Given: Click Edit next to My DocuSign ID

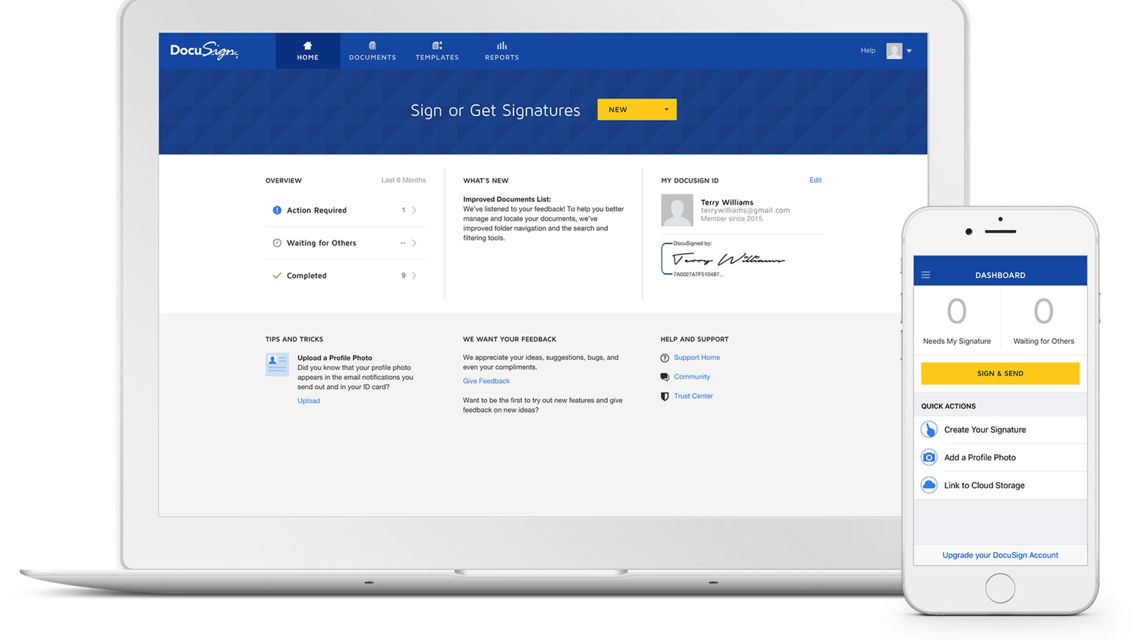Looking at the screenshot, I should point(815,180).
